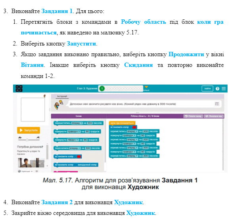Viewport: 234px width, 224px height.
Task: Click the artist character with lightbulb hint
Action: (58, 105)
